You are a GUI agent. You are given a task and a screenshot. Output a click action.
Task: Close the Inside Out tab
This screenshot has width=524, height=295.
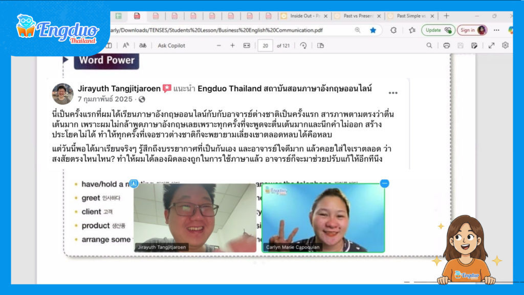326,16
